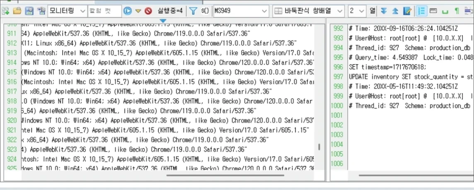Click the blue triangle marker above left pane
Viewport: 474px width, 190px height.
163,21
